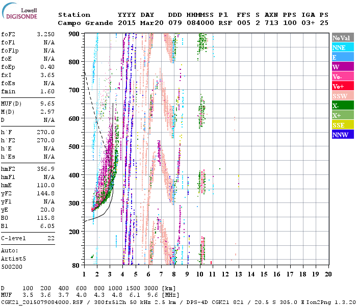The height and width of the screenshot is (306, 357).
Task: Click the 80 km height axis label
Action: tap(76, 265)
